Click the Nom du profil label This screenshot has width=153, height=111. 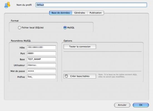(x=24, y=5)
